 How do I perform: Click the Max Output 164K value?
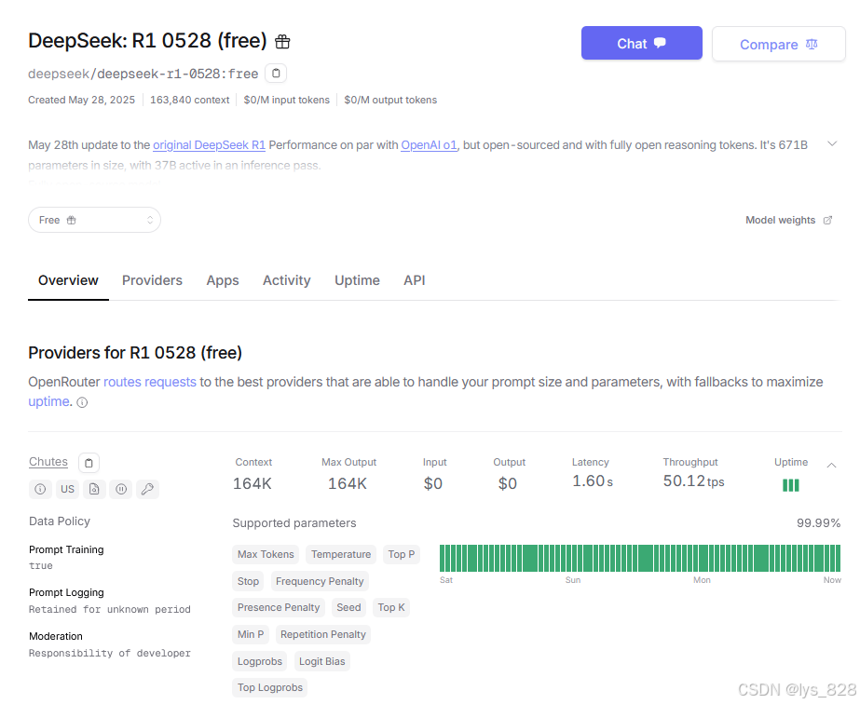tap(348, 483)
